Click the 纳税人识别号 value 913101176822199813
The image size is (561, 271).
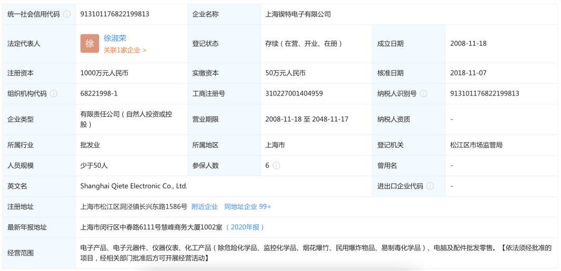click(x=485, y=93)
